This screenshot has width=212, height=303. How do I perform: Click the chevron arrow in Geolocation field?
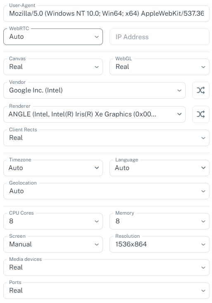pyautogui.click(x=203, y=191)
